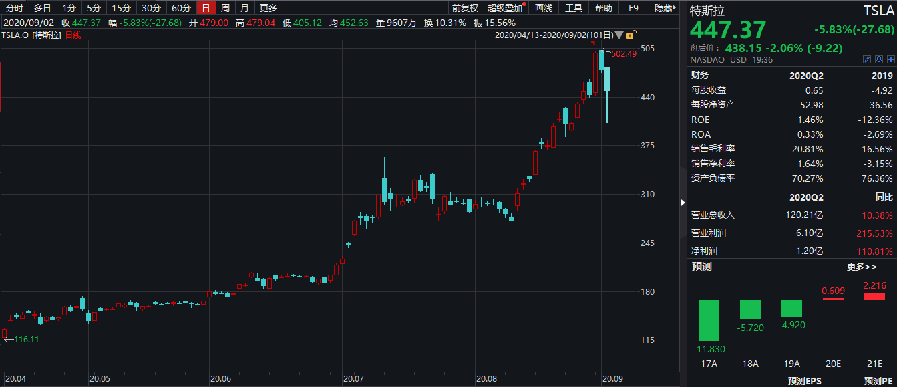
Task: Click the 预测 forecast section header
Action: 701,267
